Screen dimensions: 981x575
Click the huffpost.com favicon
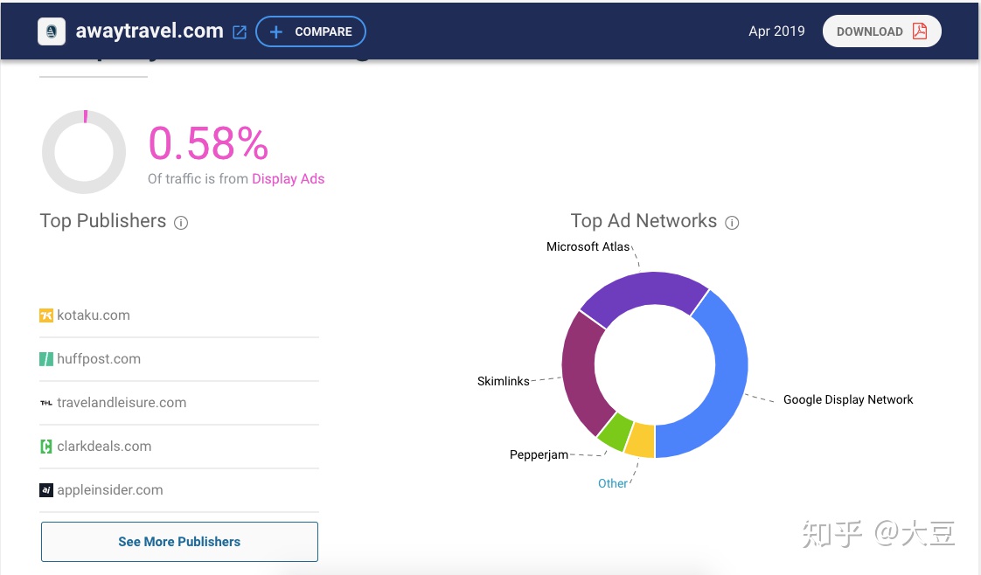46,359
